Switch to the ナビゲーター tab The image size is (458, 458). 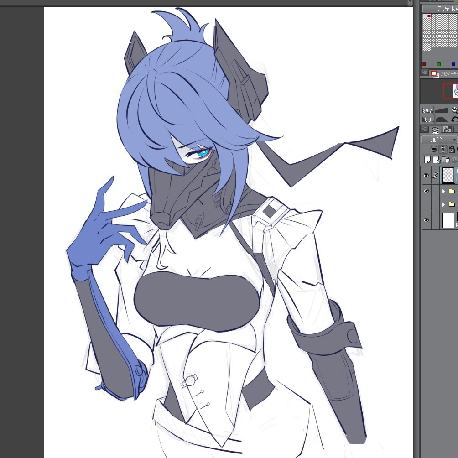click(x=444, y=73)
